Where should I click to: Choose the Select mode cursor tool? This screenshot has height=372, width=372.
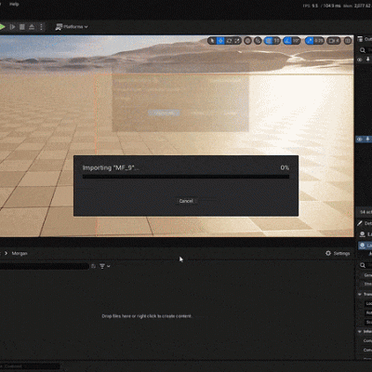[x=212, y=41]
